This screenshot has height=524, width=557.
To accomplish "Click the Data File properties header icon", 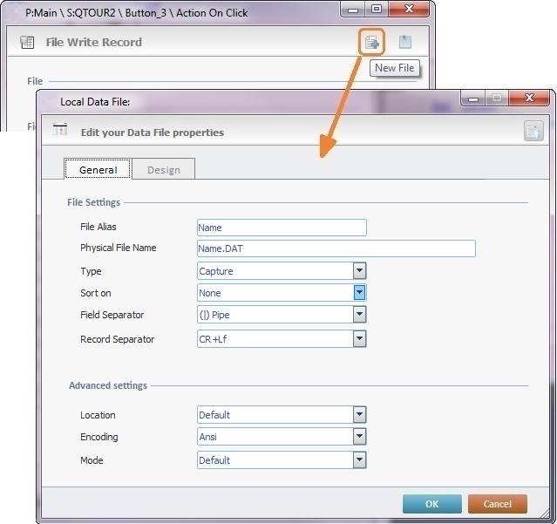I will coord(60,132).
